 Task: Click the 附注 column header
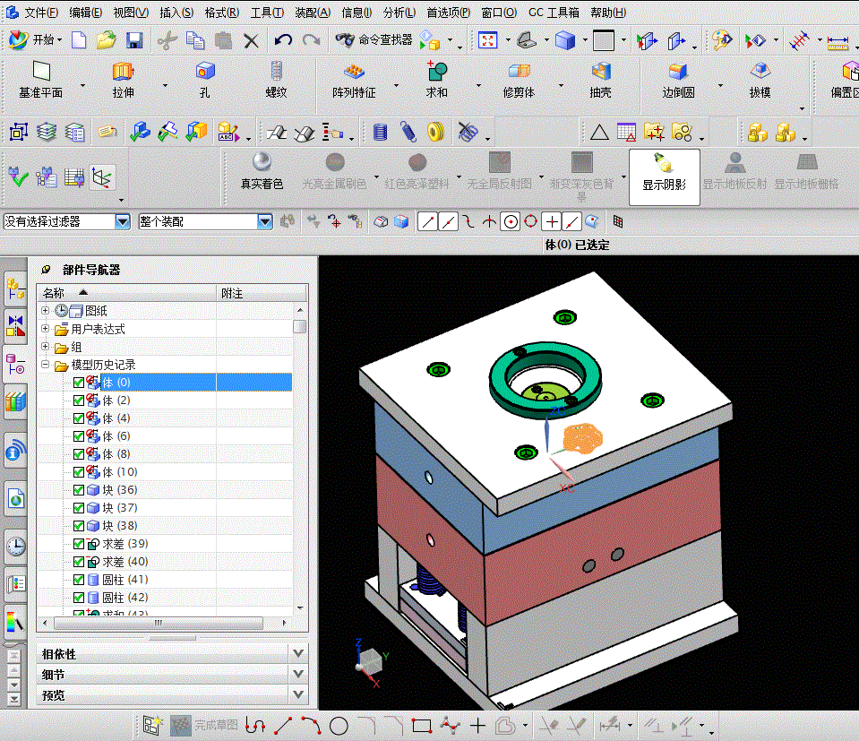(x=262, y=293)
